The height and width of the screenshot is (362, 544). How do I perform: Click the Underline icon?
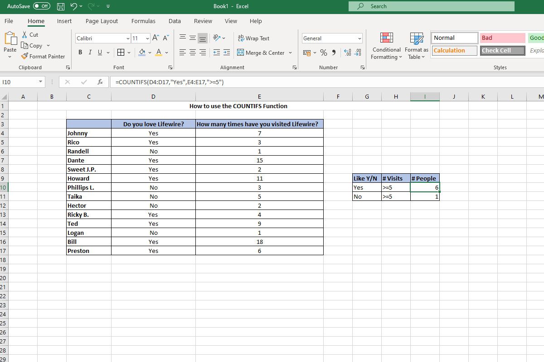[99, 52]
